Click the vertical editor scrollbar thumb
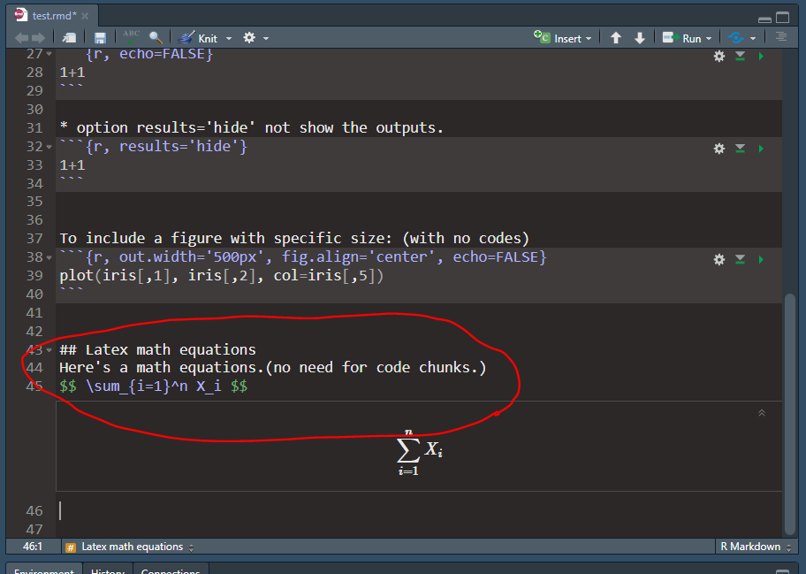This screenshot has height=574, width=806. click(x=791, y=414)
